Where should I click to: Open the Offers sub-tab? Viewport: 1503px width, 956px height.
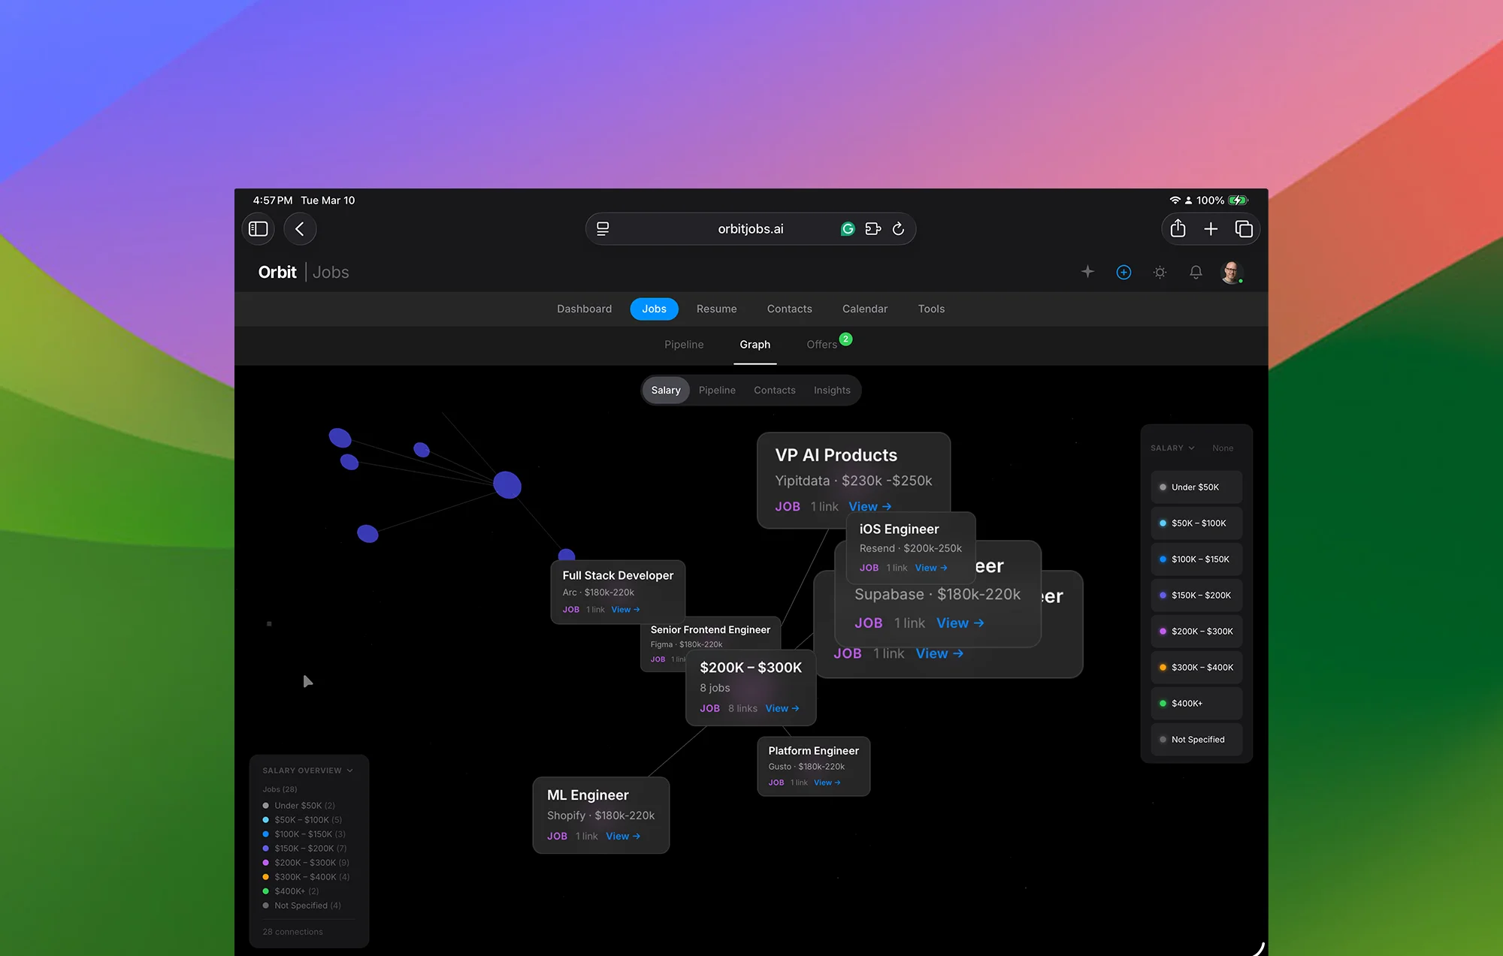pyautogui.click(x=821, y=344)
